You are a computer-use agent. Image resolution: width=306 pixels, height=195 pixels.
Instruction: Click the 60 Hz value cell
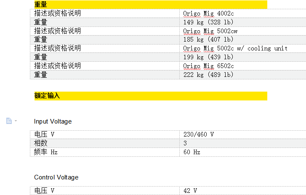pos(192,152)
